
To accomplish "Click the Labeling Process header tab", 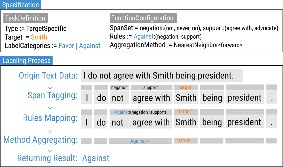I will coord(26,61).
